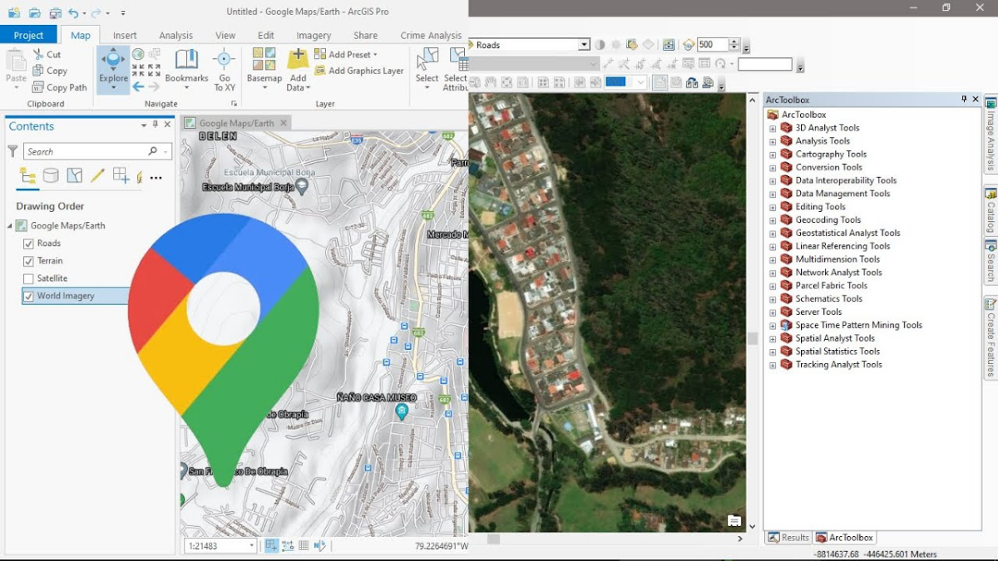Click the Full Extent globe icon
Viewport: 998px width, 561px height.
(138, 55)
